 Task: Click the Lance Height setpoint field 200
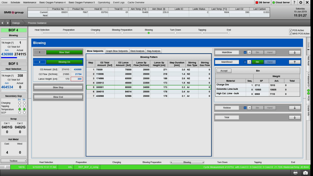point(77,79)
